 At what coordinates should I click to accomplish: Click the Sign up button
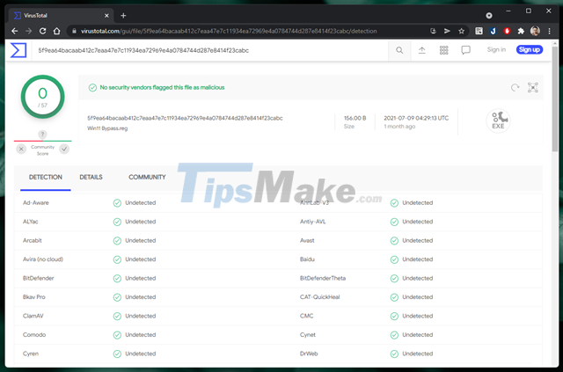click(530, 50)
